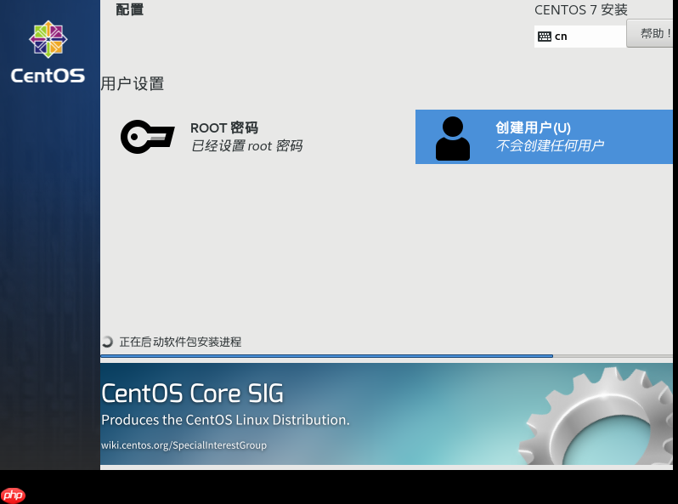Viewport: 678px width, 504px height.
Task: Click wiki.centos.org/SpecialInterestGroup link text
Action: pos(184,445)
